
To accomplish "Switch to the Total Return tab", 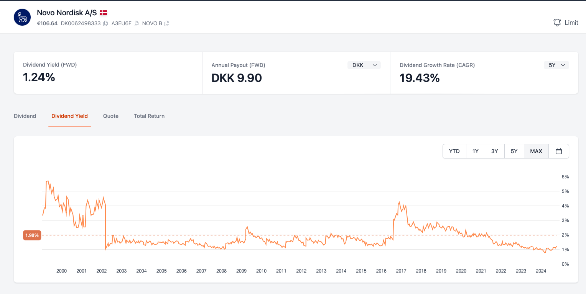I will [149, 116].
